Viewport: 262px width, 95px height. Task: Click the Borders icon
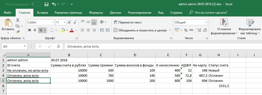[52, 30]
